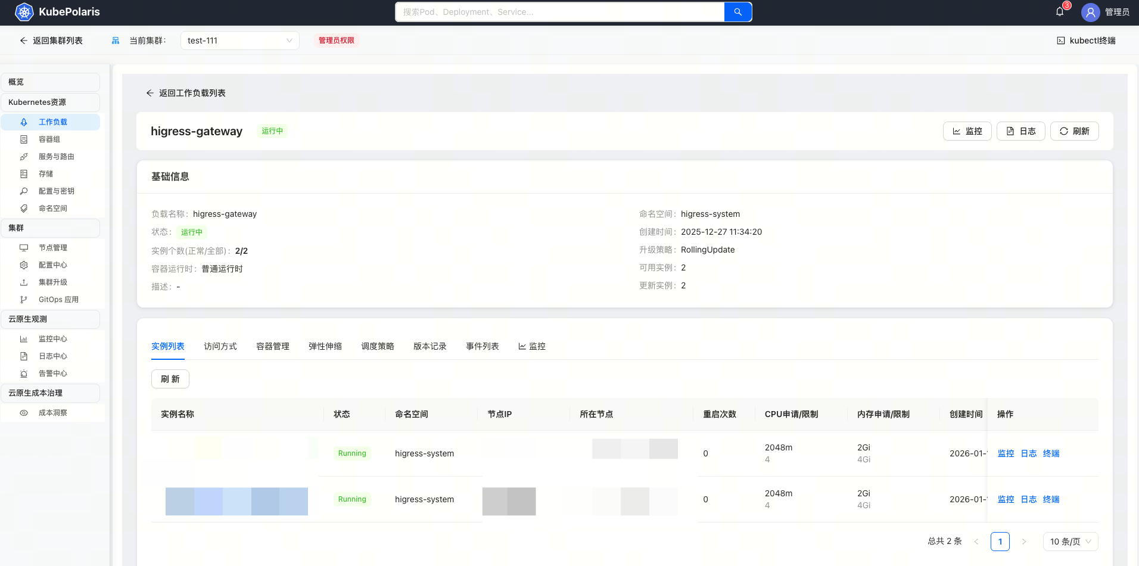
Task: Expand the current cluster test-111 dropdown
Action: click(x=239, y=41)
